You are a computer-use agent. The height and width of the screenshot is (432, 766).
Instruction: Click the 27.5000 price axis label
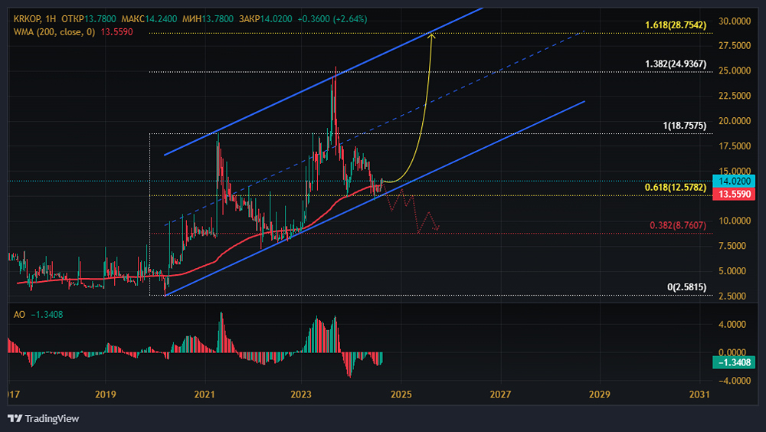click(x=735, y=45)
